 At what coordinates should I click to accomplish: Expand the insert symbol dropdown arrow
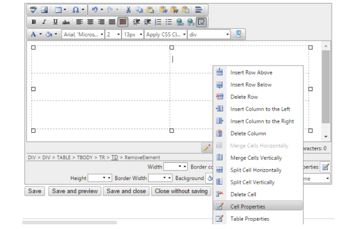point(83,10)
